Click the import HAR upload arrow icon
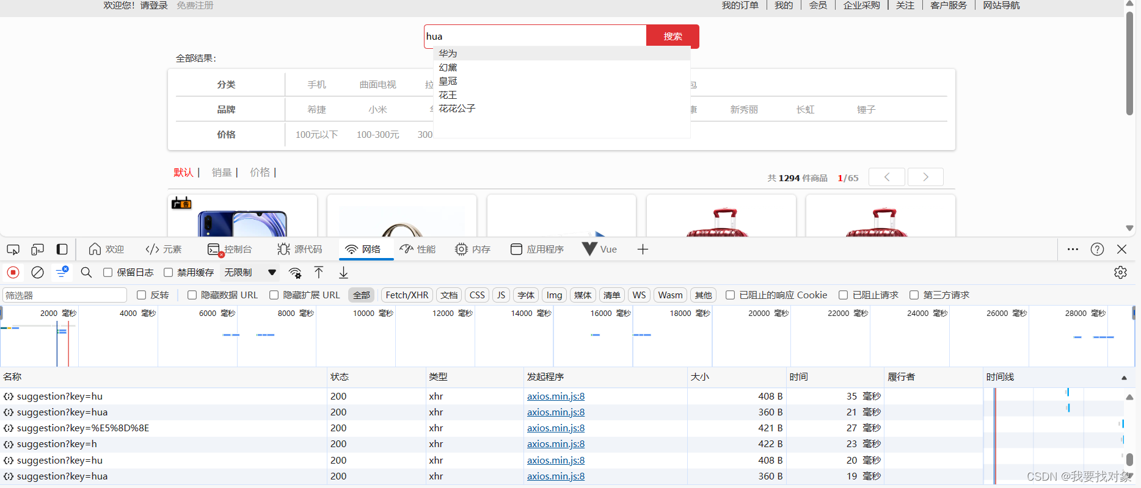Image resolution: width=1141 pixels, height=488 pixels. (x=319, y=273)
